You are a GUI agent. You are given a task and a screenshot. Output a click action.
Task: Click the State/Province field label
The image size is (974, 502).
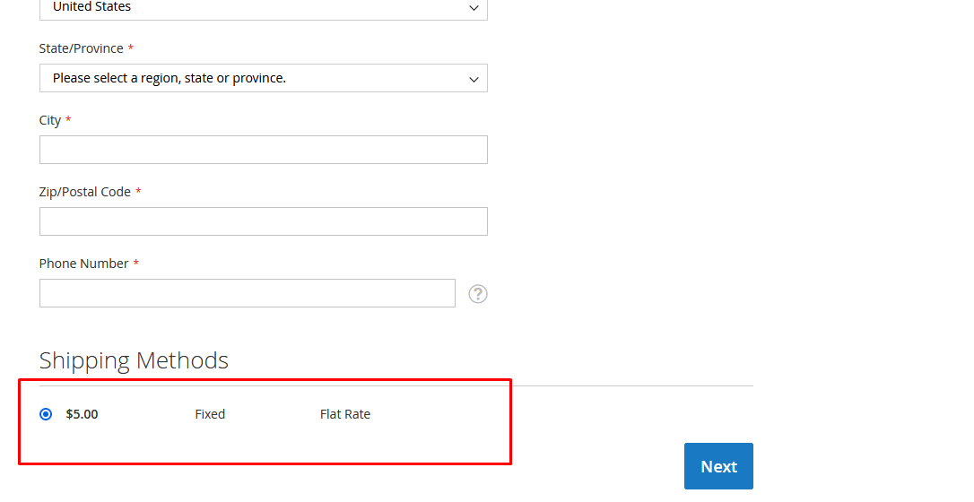point(81,48)
